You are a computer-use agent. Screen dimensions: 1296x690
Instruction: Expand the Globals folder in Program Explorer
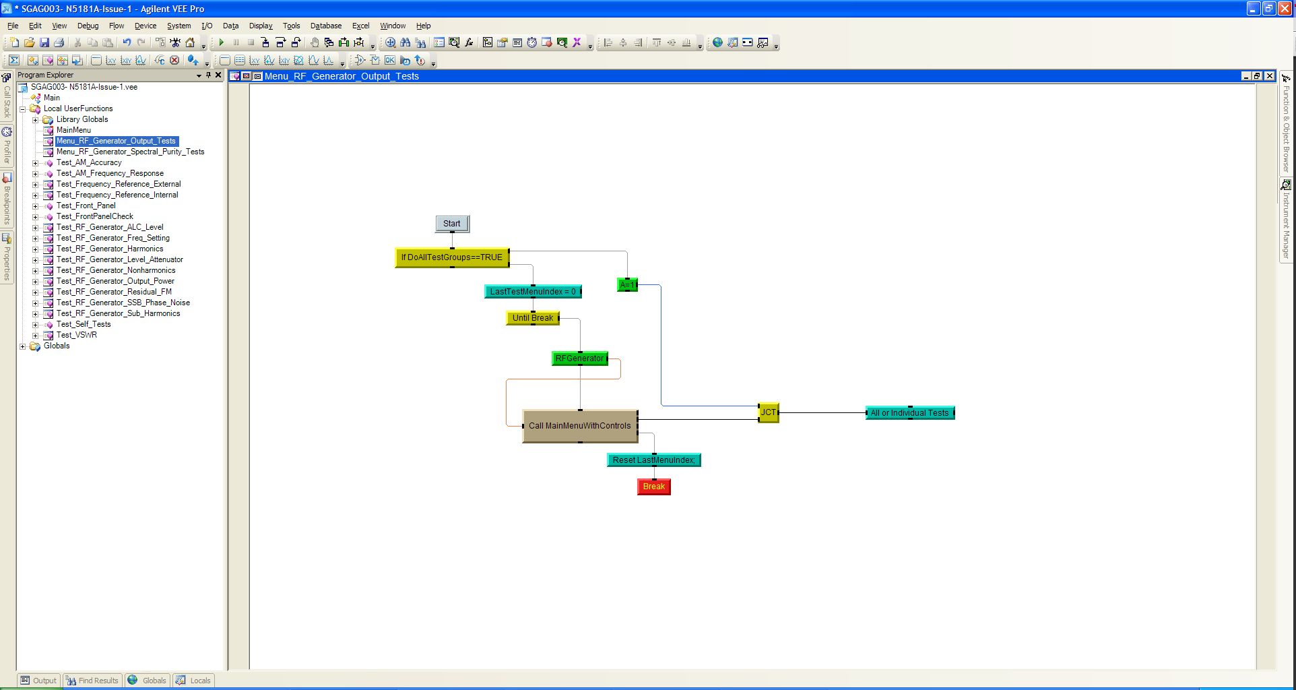(x=22, y=346)
